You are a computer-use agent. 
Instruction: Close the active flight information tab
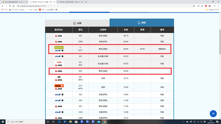(x=54, y=2)
